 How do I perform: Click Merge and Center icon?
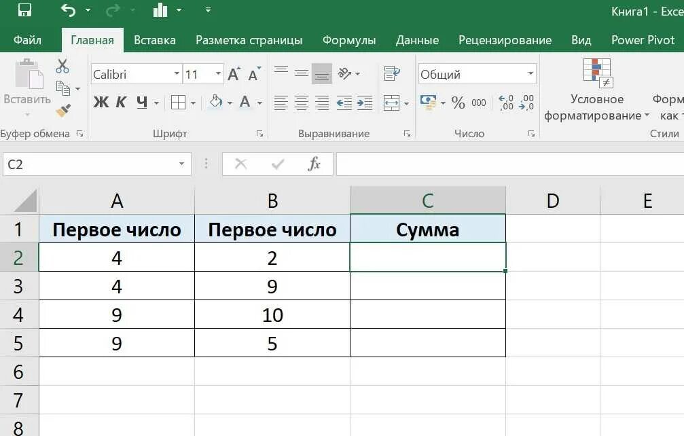pos(391,103)
